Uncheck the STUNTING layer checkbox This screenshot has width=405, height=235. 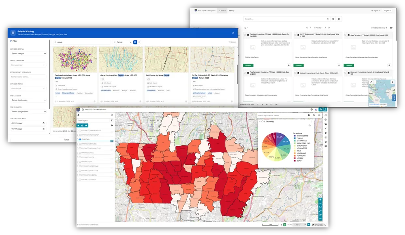(80, 140)
